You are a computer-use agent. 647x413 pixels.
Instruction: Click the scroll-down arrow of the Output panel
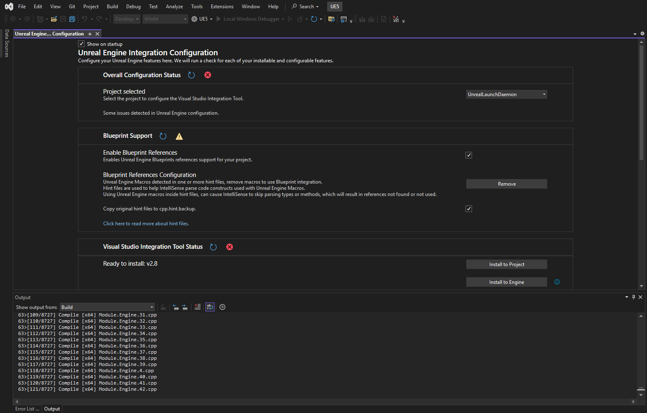(641, 395)
